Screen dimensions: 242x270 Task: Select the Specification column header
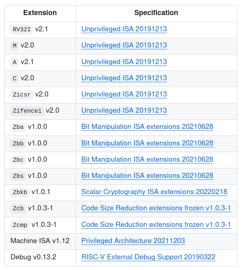tap(156, 13)
